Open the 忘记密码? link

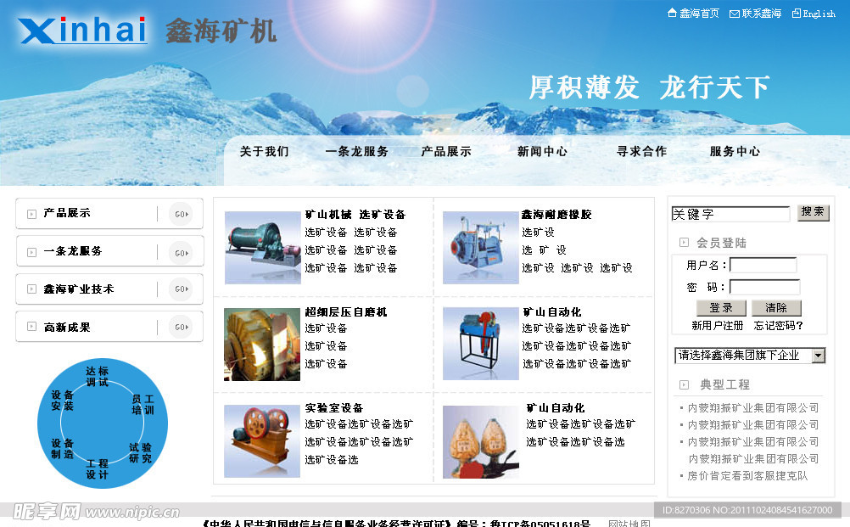(779, 325)
